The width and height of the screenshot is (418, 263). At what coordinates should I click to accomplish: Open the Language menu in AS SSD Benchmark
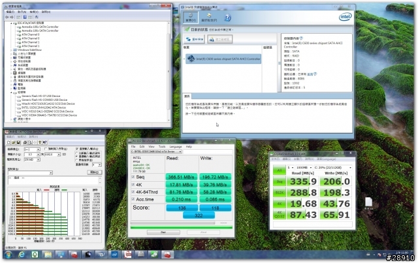[176, 146]
